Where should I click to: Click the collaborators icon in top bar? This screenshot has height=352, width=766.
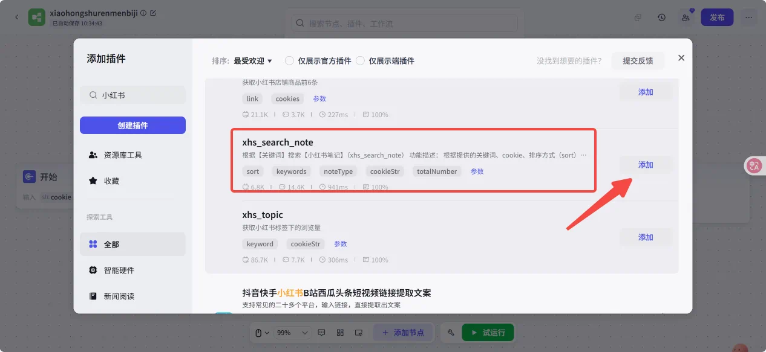pos(686,18)
